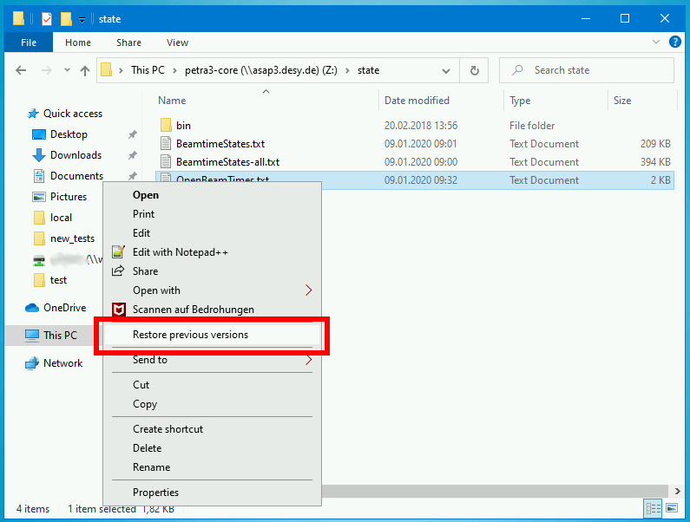Screen dimensions: 690x522
Task: Navigate up one folder level arrow
Action: point(84,70)
